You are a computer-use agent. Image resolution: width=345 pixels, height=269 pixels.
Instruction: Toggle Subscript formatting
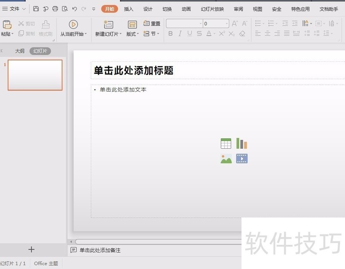pyautogui.click(x=232, y=34)
